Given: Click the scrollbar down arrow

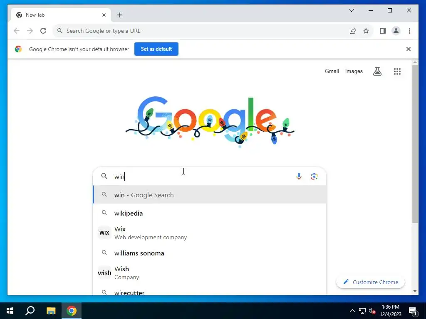Looking at the screenshot, I should tap(415, 291).
